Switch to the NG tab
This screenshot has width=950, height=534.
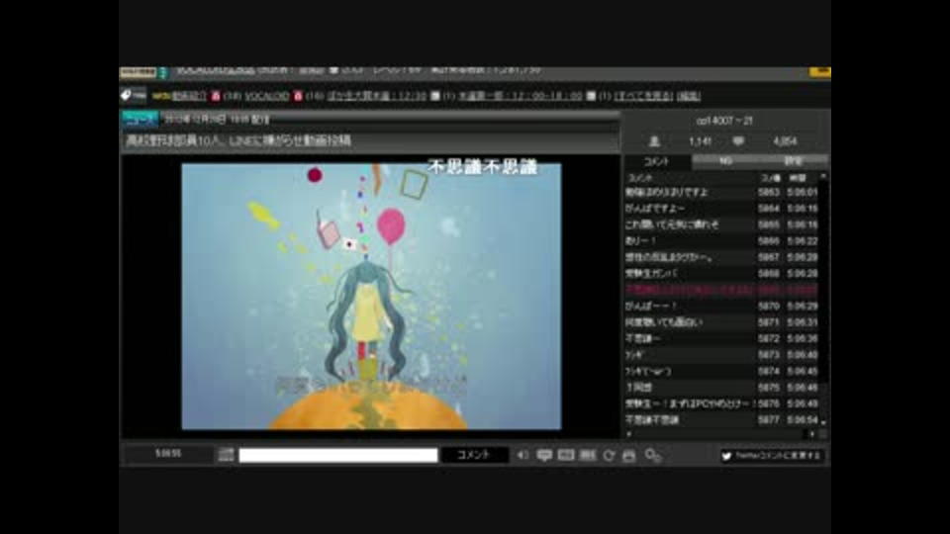725,161
